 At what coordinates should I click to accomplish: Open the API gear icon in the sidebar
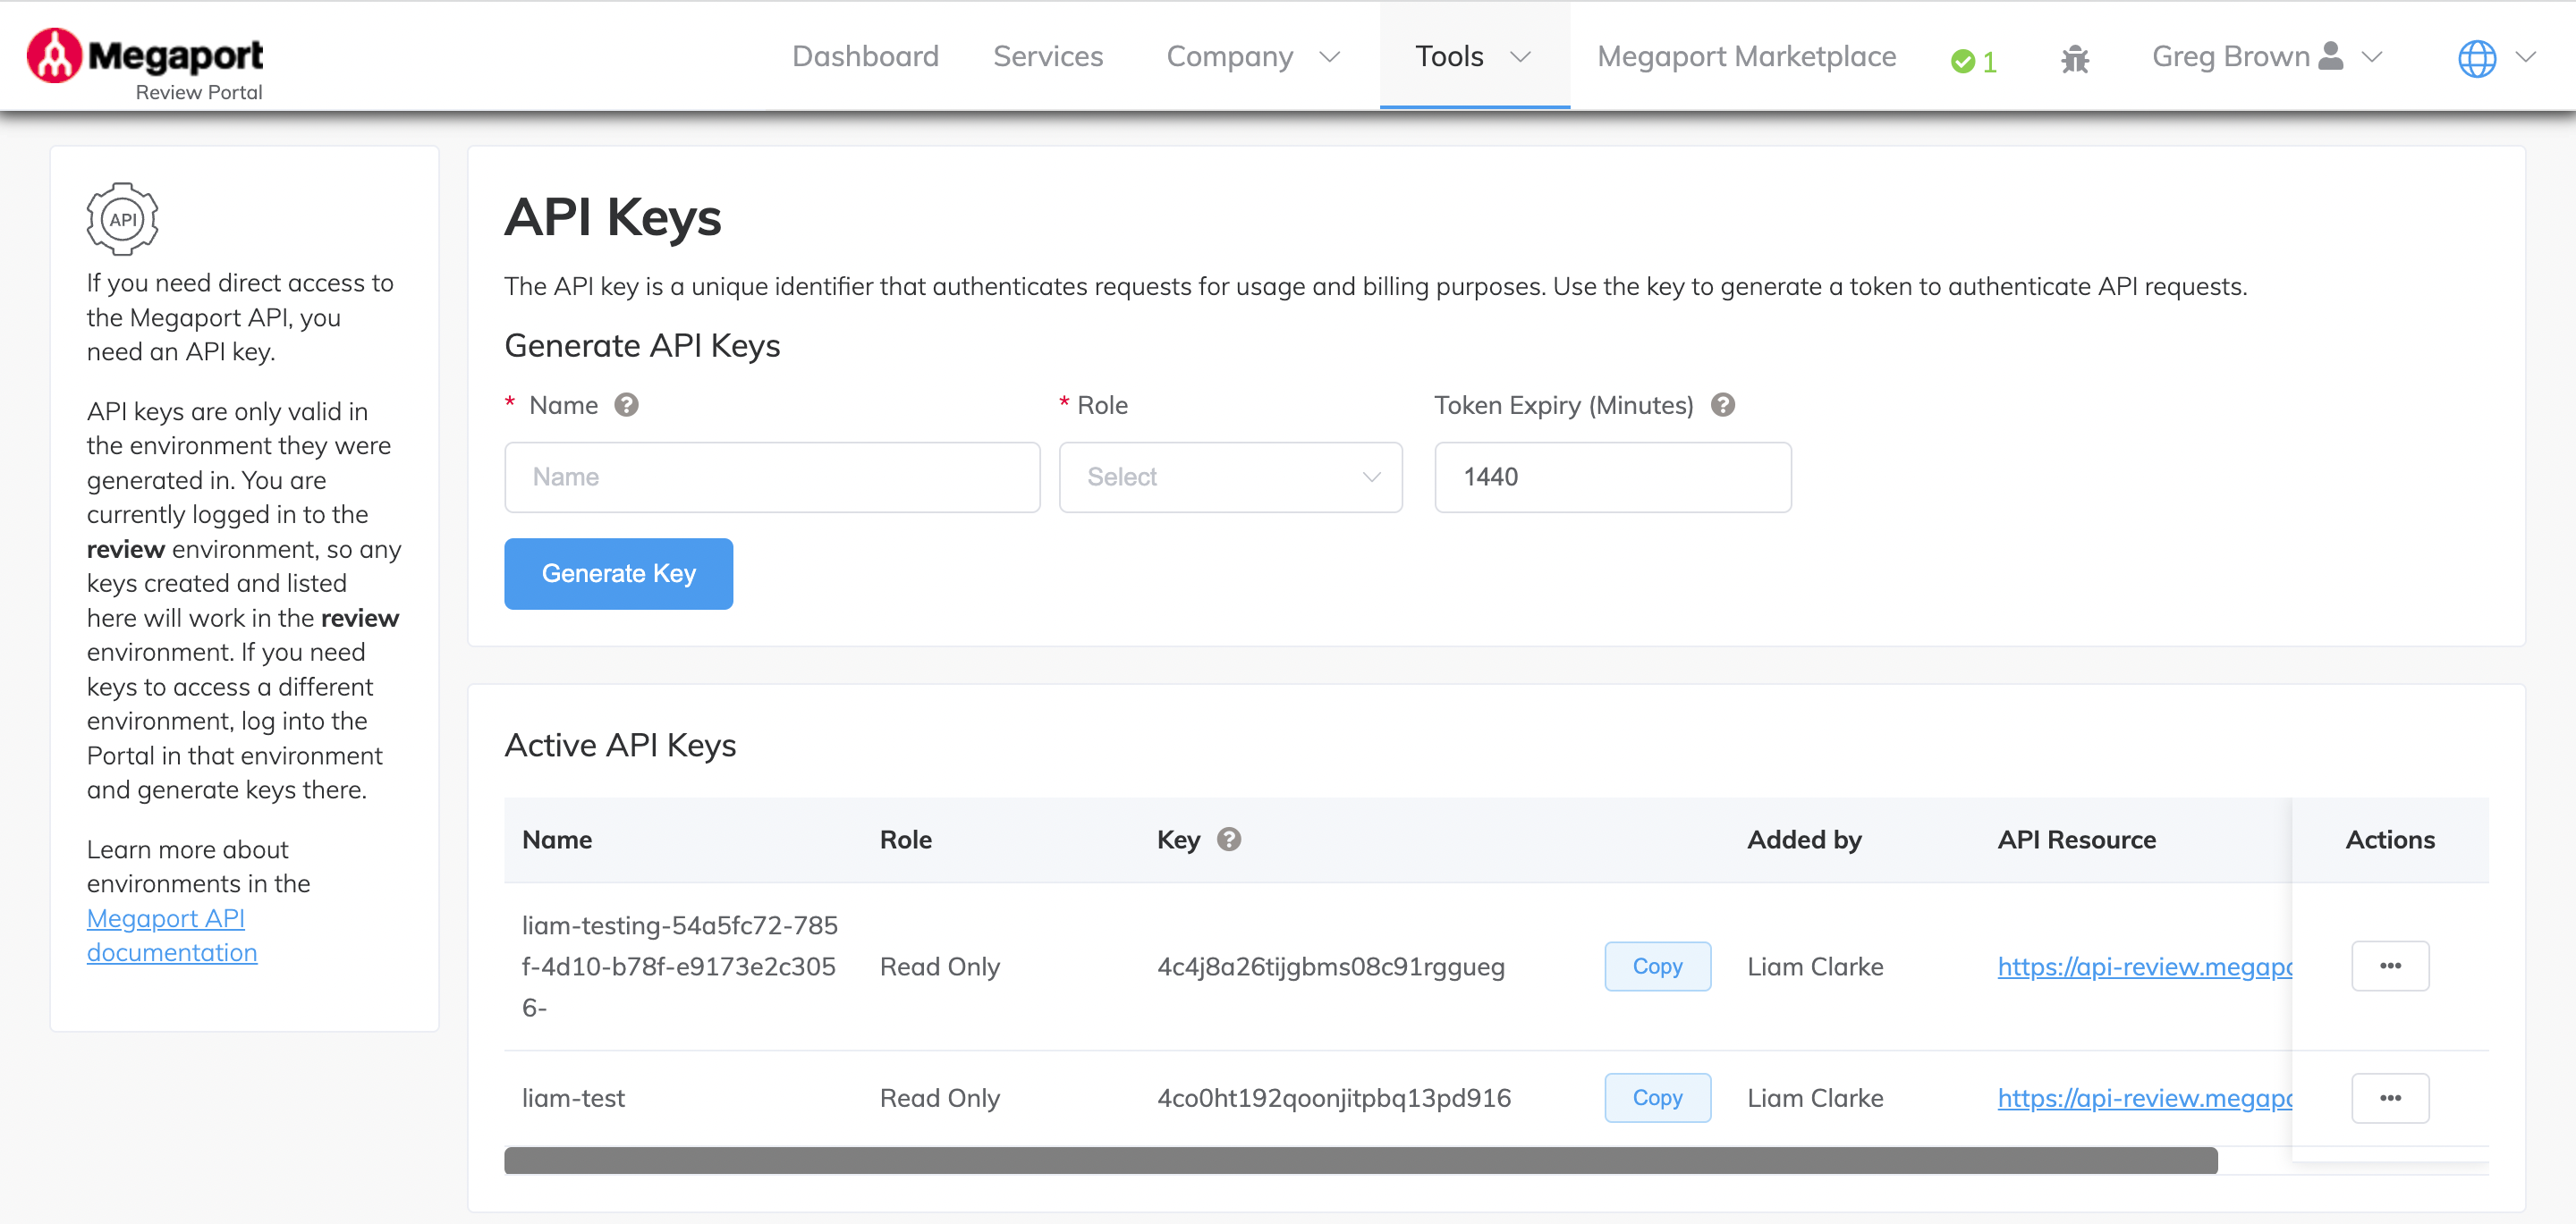coord(122,218)
